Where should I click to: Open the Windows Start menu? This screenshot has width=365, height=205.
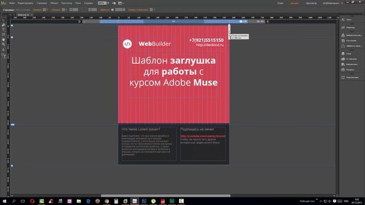(4, 201)
